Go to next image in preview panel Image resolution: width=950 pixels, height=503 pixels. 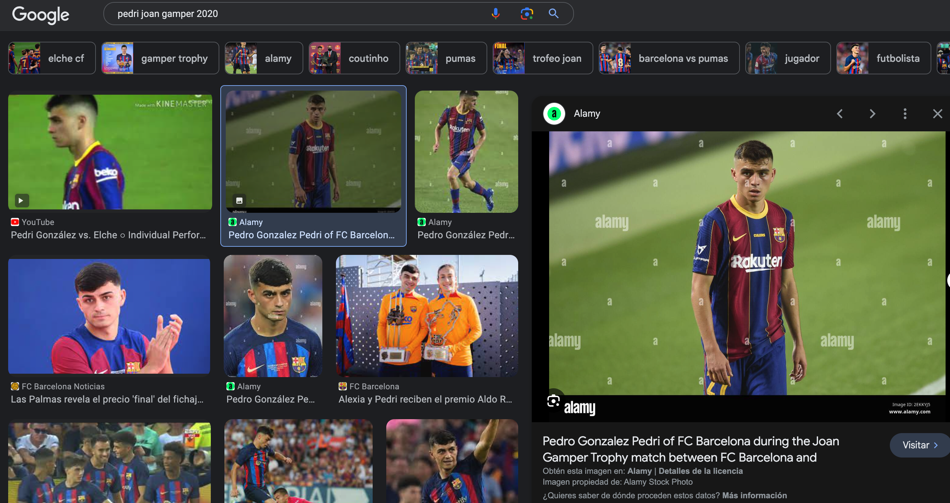tap(872, 114)
